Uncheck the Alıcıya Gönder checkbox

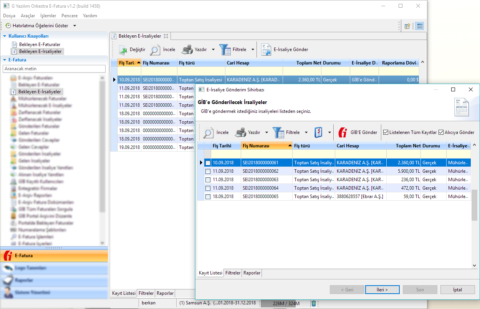pyautogui.click(x=441, y=132)
